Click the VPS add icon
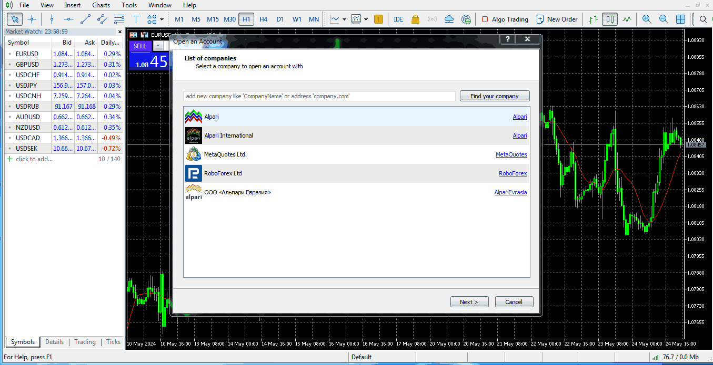The height and width of the screenshot is (365, 713). [466, 19]
